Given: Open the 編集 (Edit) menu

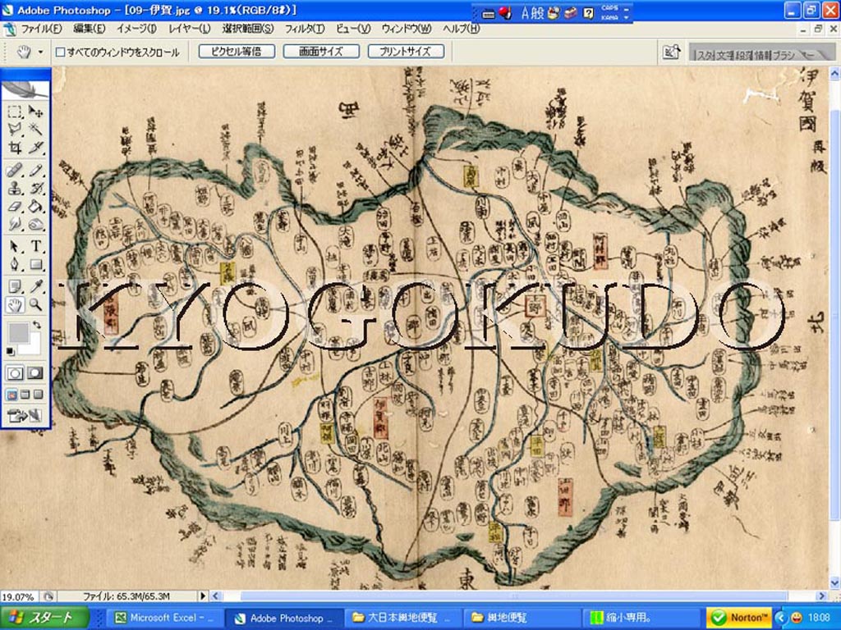Looking at the screenshot, I should (x=89, y=29).
